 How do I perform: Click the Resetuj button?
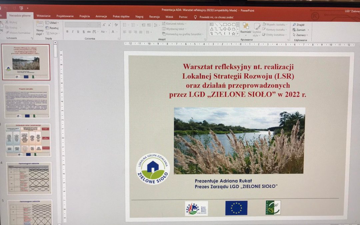coord(52,28)
